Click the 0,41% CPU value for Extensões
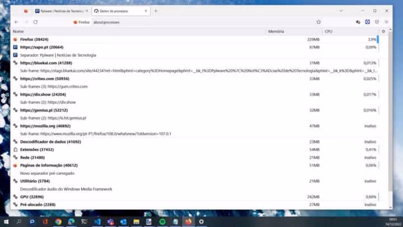 point(371,150)
